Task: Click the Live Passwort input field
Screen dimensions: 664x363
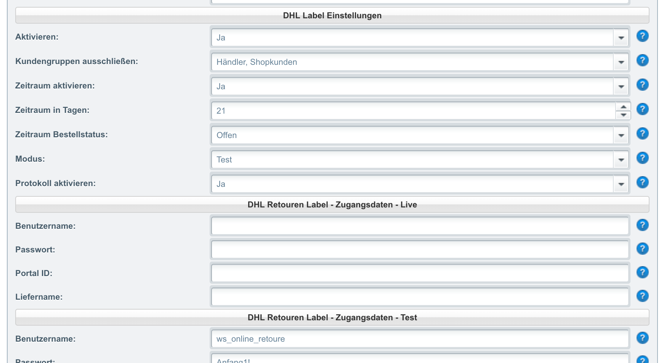Action: pos(420,250)
